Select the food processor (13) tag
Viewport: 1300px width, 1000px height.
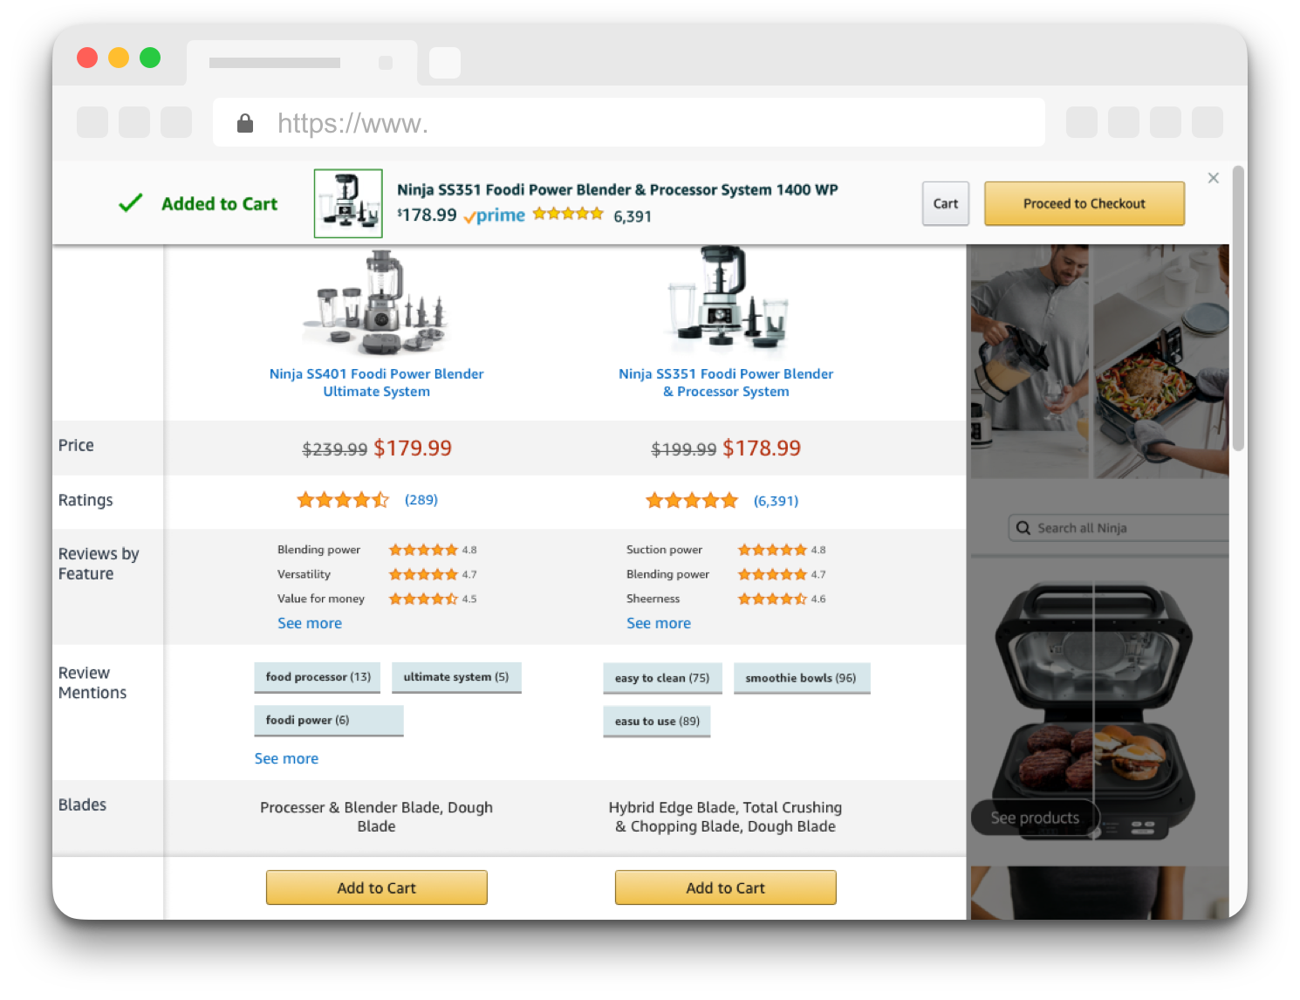318,677
